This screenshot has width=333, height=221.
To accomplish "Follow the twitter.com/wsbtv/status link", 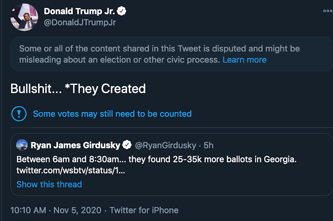I will [71, 170].
